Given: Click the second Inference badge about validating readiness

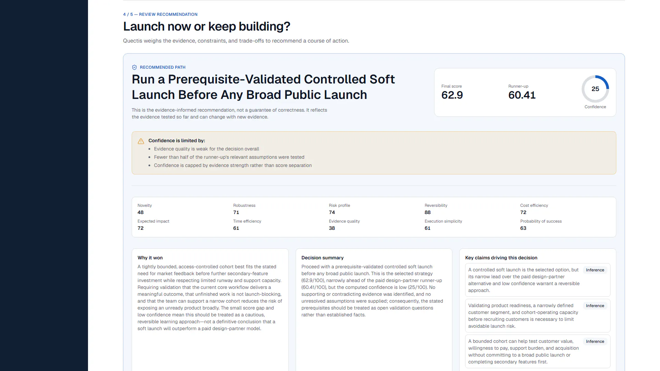Looking at the screenshot, I should [595, 306].
